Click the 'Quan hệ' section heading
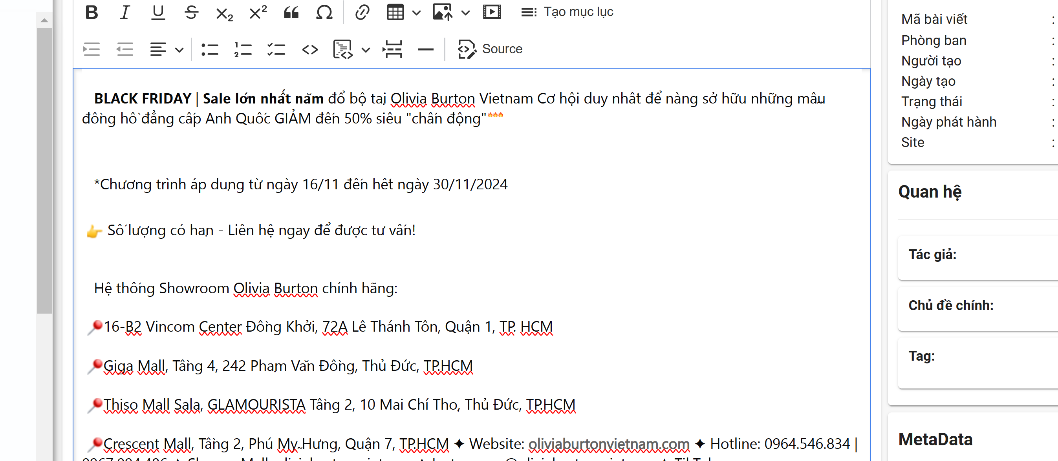The width and height of the screenshot is (1058, 461). (x=930, y=192)
